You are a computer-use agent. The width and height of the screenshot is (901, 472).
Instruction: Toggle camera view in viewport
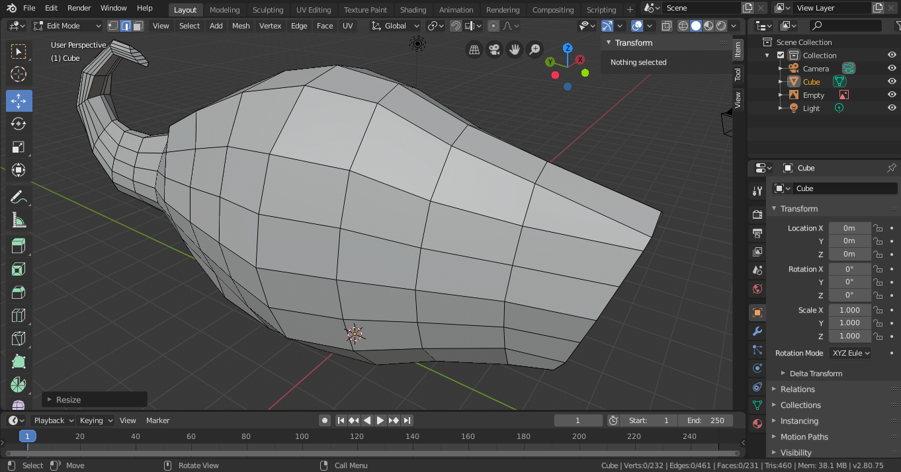[493, 50]
